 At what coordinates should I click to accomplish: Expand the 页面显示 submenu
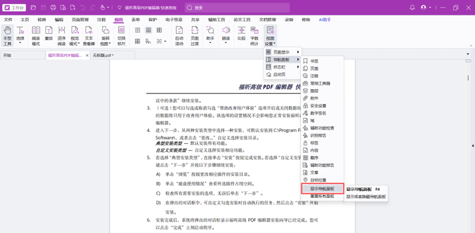[x=283, y=52]
